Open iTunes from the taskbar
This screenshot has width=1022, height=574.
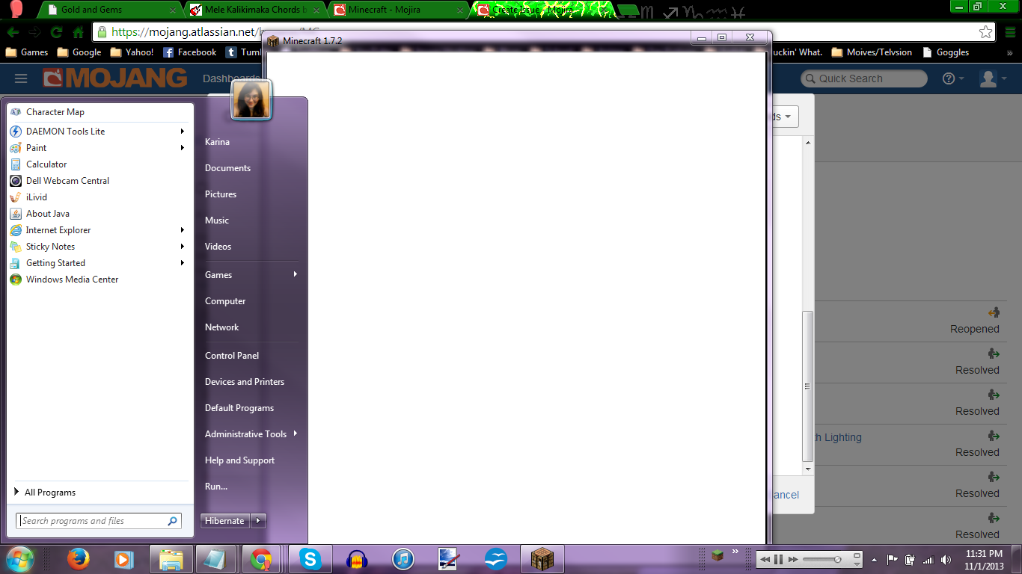click(x=403, y=559)
